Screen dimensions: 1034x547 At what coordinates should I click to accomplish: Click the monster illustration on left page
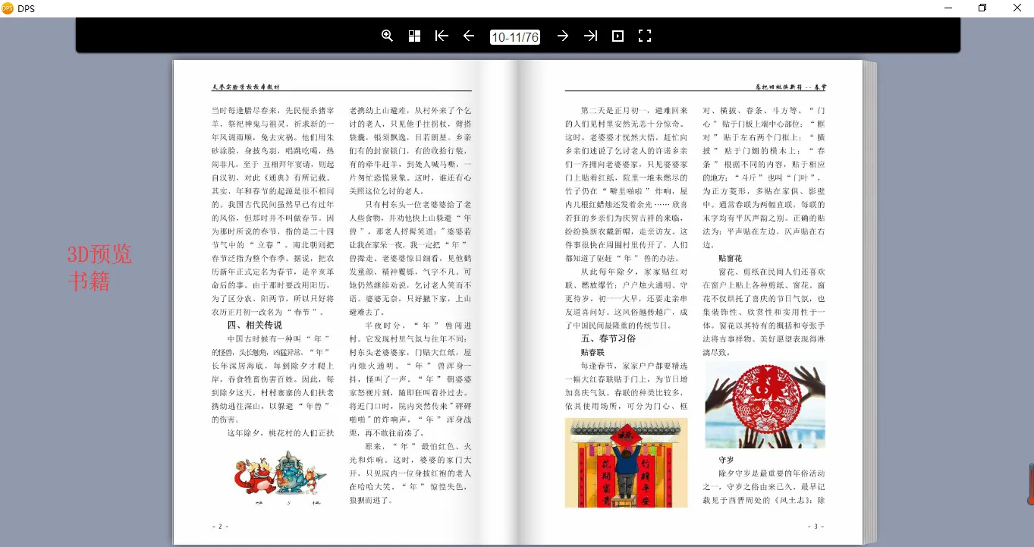coord(280,478)
